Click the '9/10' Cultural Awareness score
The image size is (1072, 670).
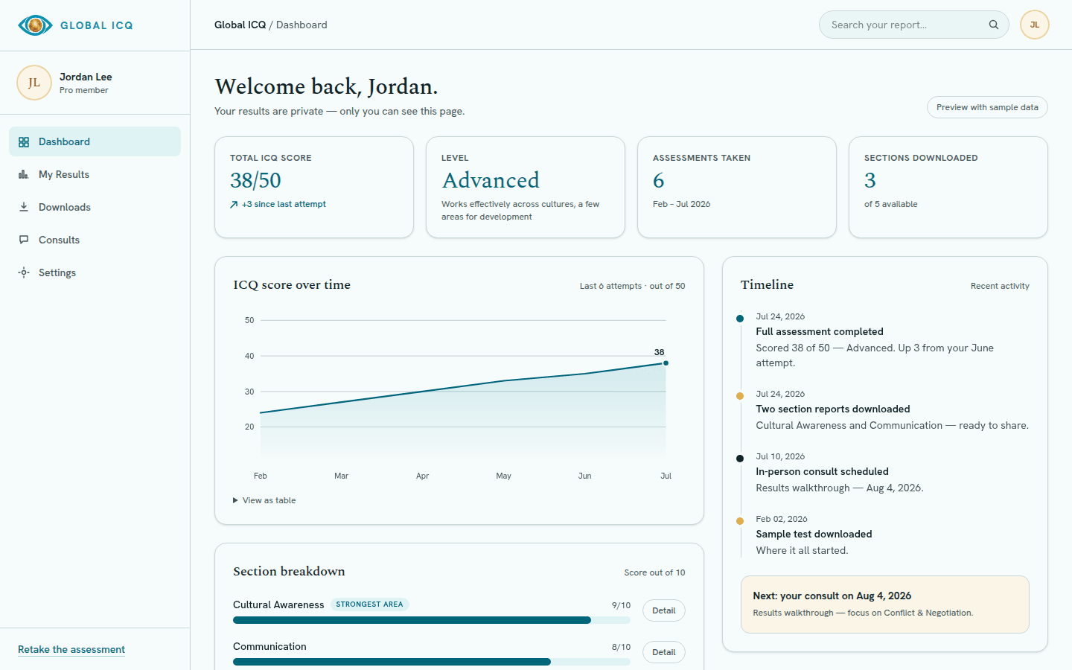coord(621,605)
